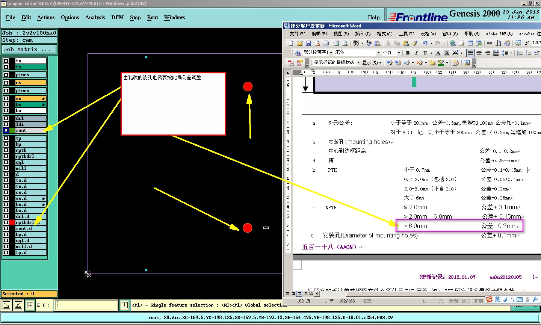Insert an Excel worksheet icon
The image size is (541, 325).
[x=479, y=43]
